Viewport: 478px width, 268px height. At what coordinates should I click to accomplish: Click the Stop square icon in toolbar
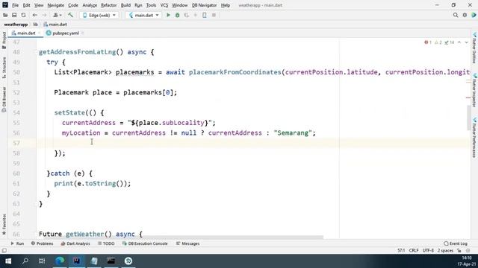[214, 15]
